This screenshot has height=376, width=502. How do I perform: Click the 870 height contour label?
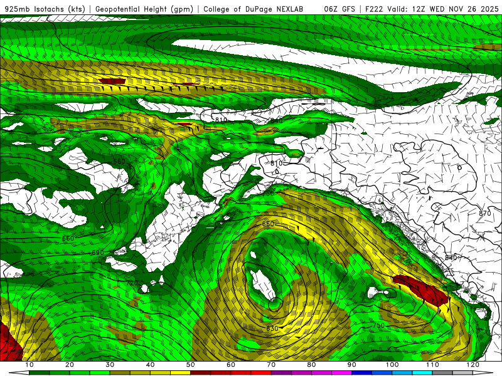[484, 213]
